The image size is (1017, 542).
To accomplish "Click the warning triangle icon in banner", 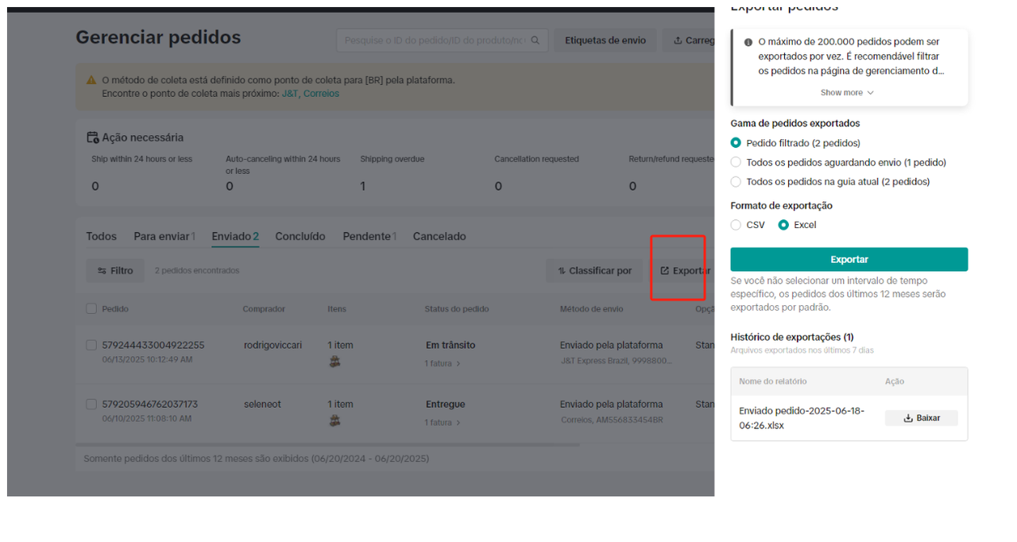I will pos(91,80).
